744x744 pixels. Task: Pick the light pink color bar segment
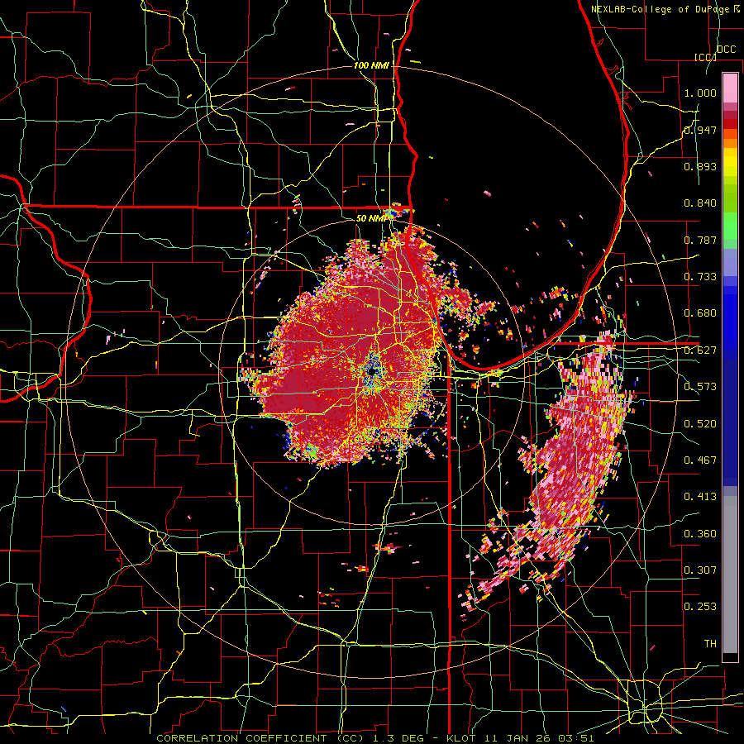(x=730, y=88)
